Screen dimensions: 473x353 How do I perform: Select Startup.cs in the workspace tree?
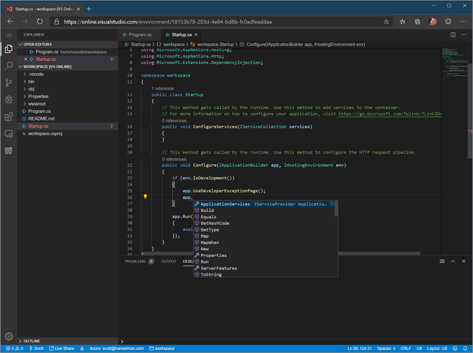[x=67, y=126]
